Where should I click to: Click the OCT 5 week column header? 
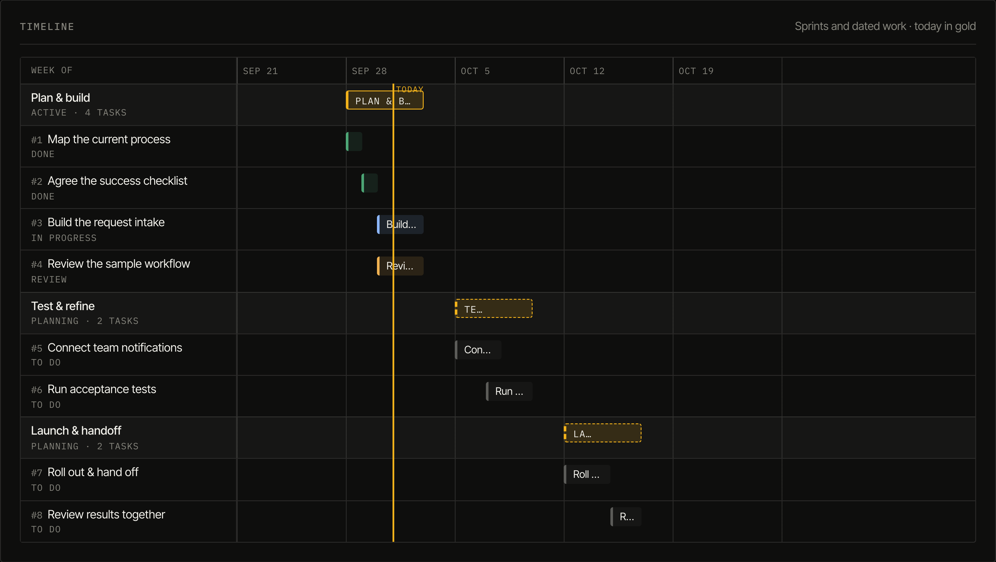point(475,71)
